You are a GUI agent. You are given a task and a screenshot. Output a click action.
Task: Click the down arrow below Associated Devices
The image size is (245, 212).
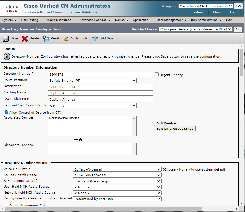pos(76,140)
